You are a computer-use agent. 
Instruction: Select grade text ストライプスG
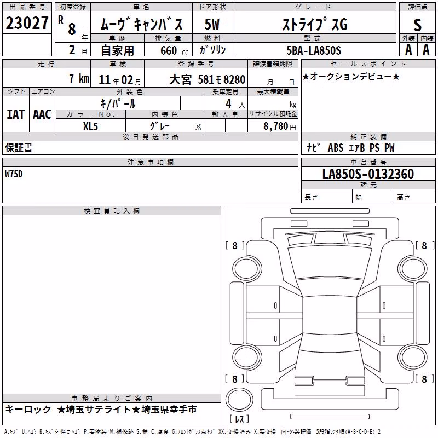(x=315, y=24)
